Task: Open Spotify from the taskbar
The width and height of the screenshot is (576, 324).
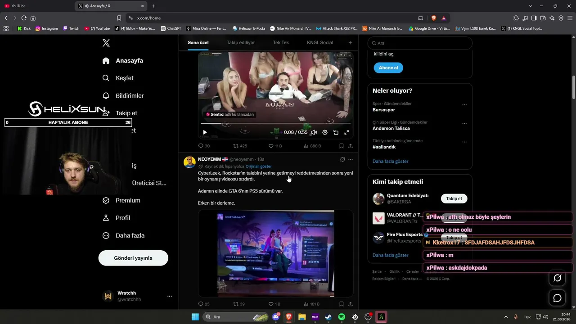Action: coord(342,317)
